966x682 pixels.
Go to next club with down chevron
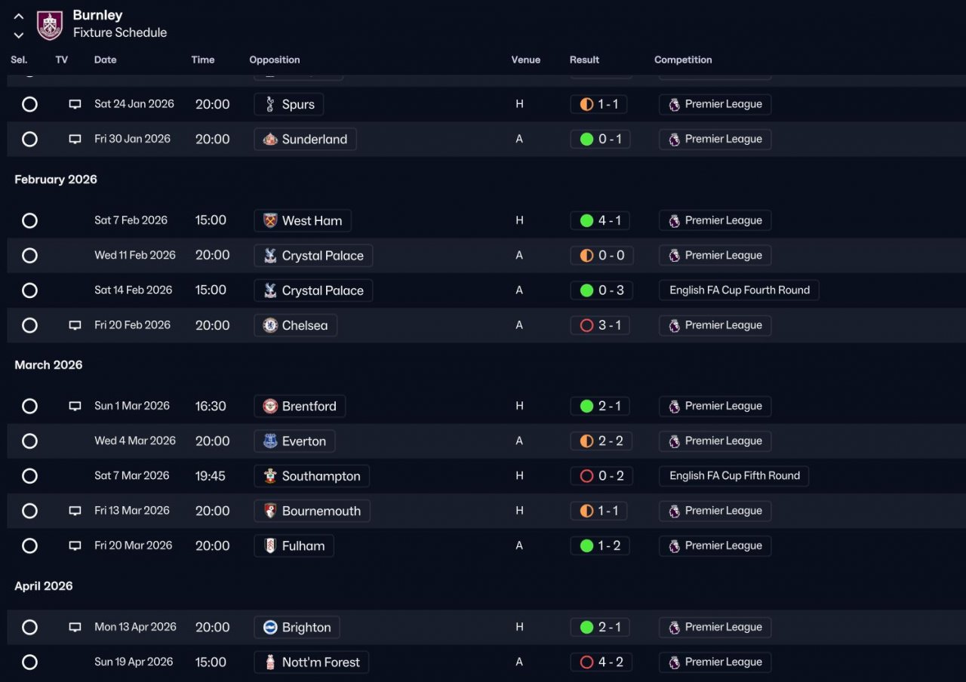19,35
